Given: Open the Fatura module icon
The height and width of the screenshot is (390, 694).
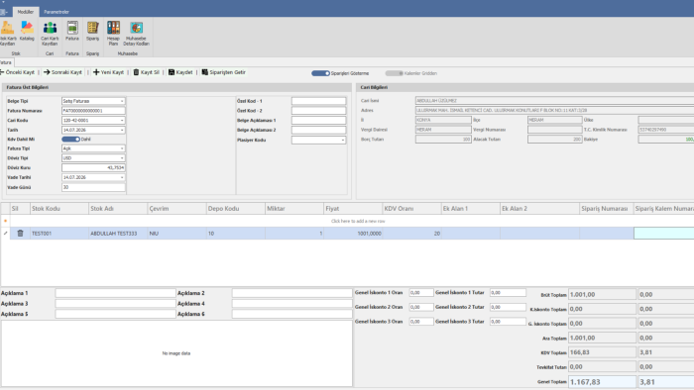Looking at the screenshot, I should (72, 32).
